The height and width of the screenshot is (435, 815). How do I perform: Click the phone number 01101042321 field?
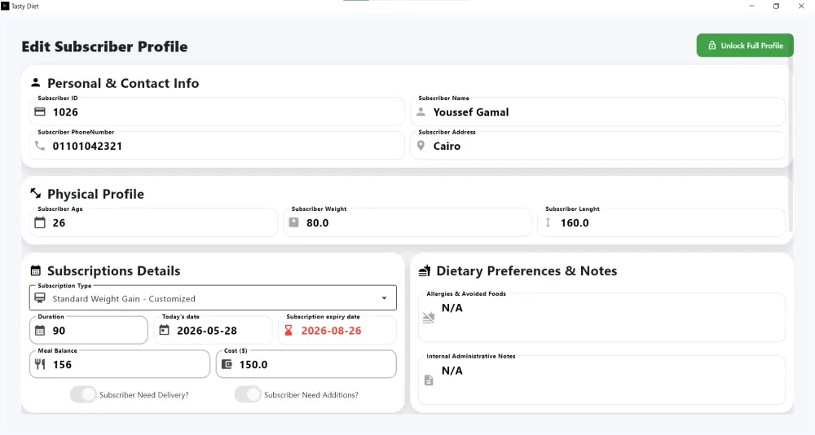click(x=218, y=146)
